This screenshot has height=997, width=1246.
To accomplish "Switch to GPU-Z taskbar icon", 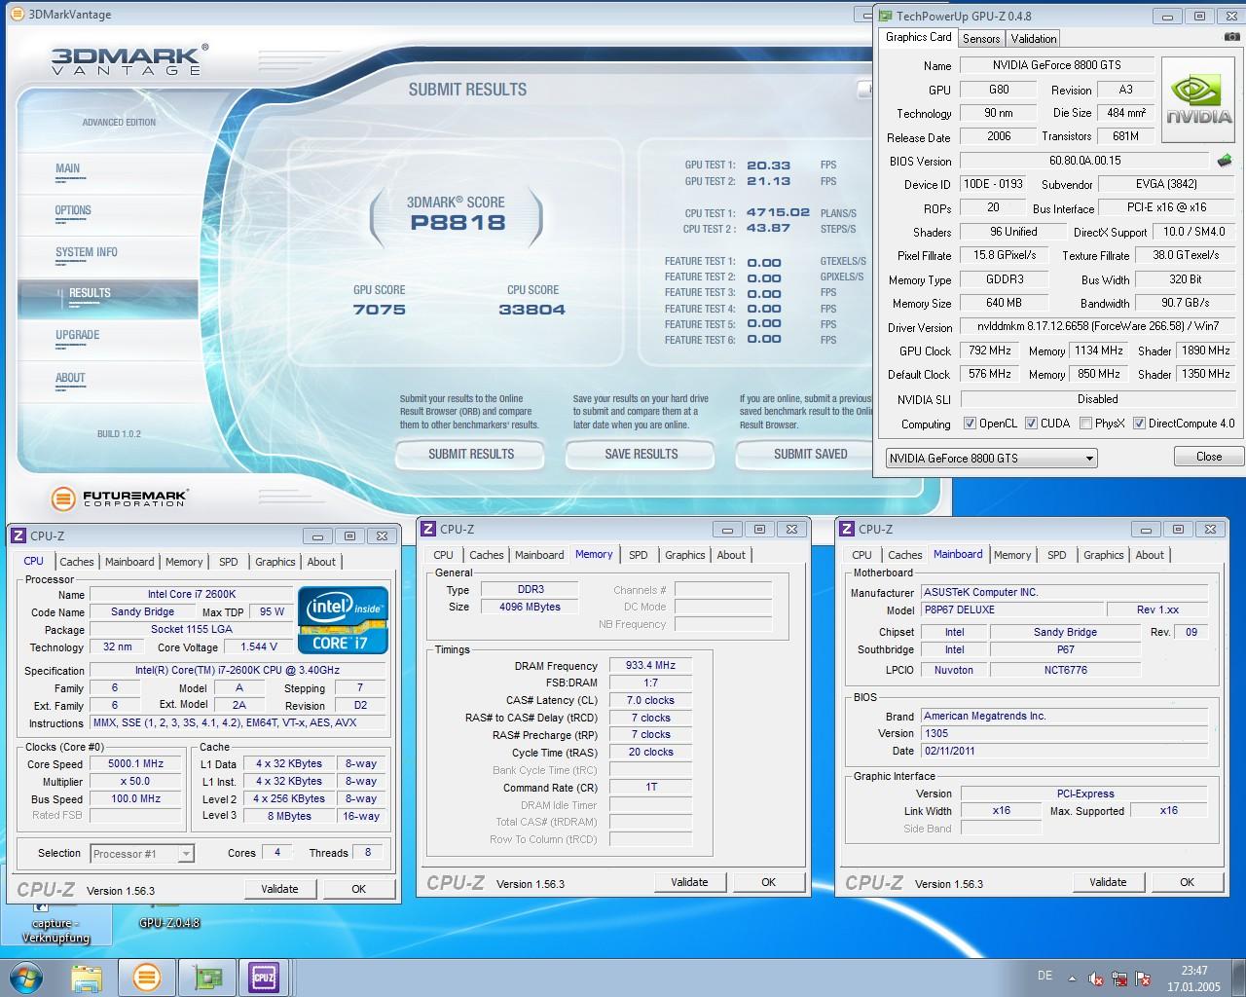I will [x=205, y=977].
